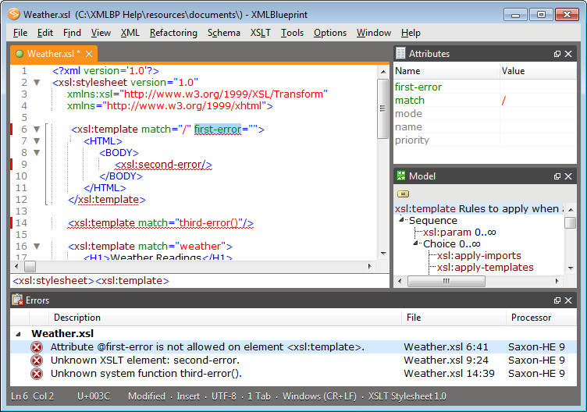Click the yellow annotation icon in Model panel
The height and width of the screenshot is (412, 587).
tap(403, 194)
